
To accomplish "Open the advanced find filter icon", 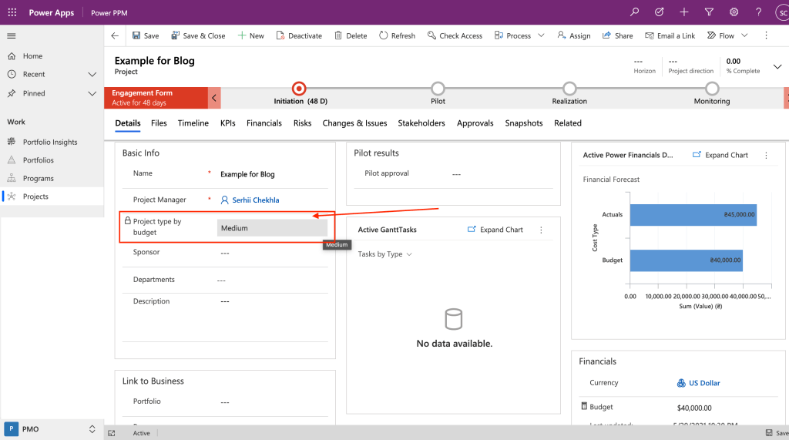I will click(x=708, y=12).
